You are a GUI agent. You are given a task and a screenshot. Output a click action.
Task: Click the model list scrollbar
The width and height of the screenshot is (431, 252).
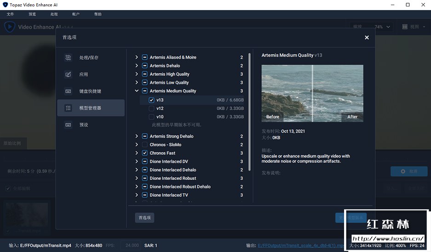pos(249,112)
